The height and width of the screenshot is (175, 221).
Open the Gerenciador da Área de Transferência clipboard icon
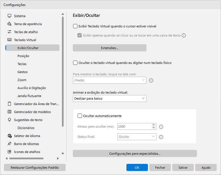[9, 104]
